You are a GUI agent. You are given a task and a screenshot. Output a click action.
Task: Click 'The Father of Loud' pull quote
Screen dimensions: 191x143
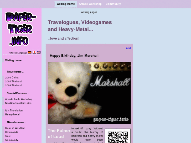(x=59, y=134)
